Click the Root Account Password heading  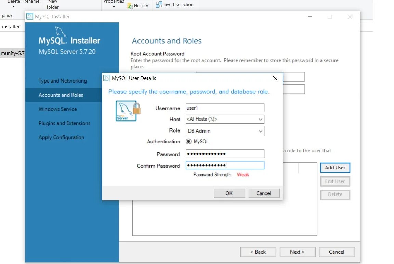click(157, 54)
